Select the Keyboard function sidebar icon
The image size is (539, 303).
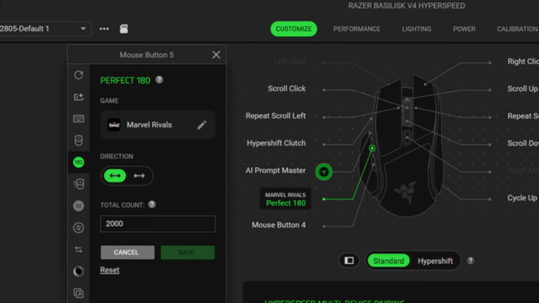79,119
